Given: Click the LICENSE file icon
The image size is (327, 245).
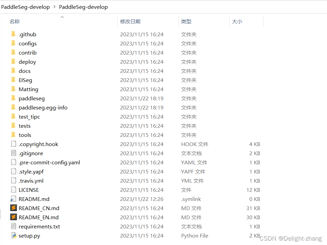Looking at the screenshot, I should point(14,189).
